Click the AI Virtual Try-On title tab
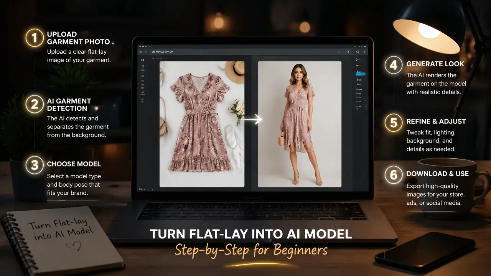 pos(163,52)
